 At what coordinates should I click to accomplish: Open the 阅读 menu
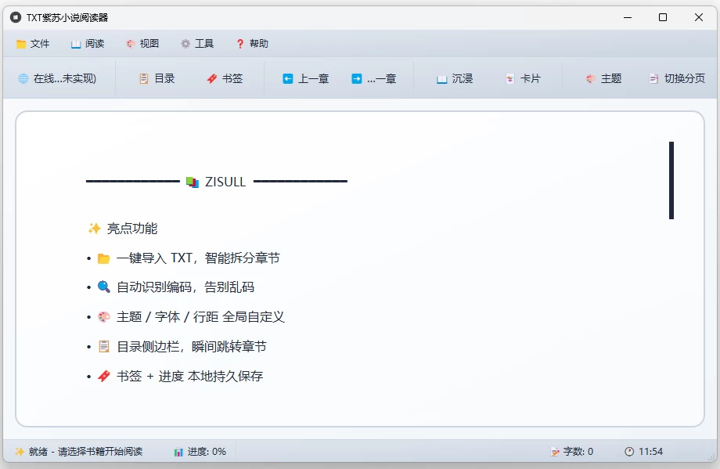(88, 44)
